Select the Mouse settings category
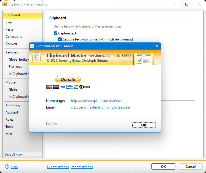206x173 pixels. point(10,82)
